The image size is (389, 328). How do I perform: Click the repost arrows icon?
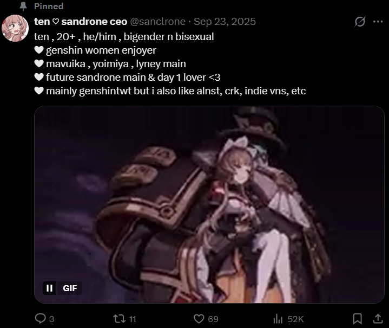[x=120, y=319]
